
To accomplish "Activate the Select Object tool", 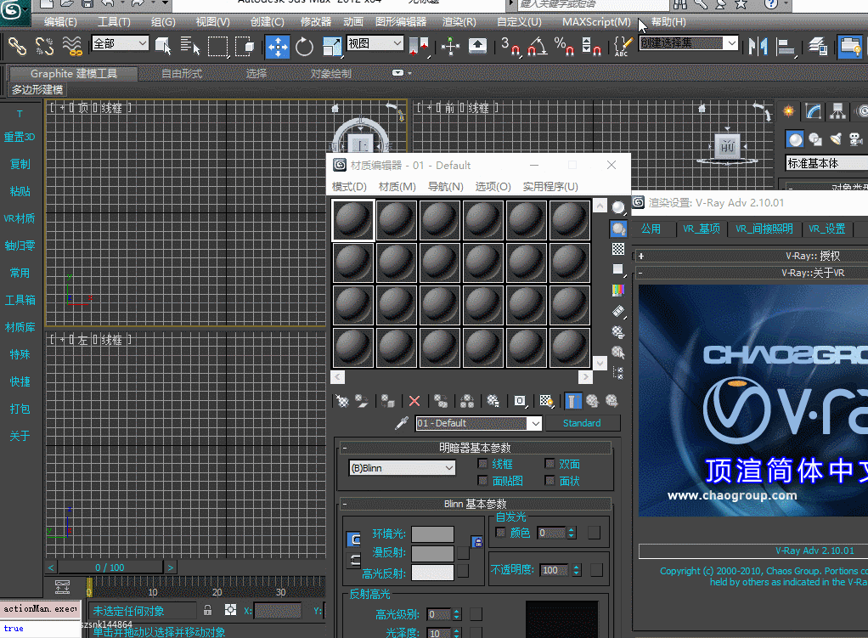I will pos(163,46).
